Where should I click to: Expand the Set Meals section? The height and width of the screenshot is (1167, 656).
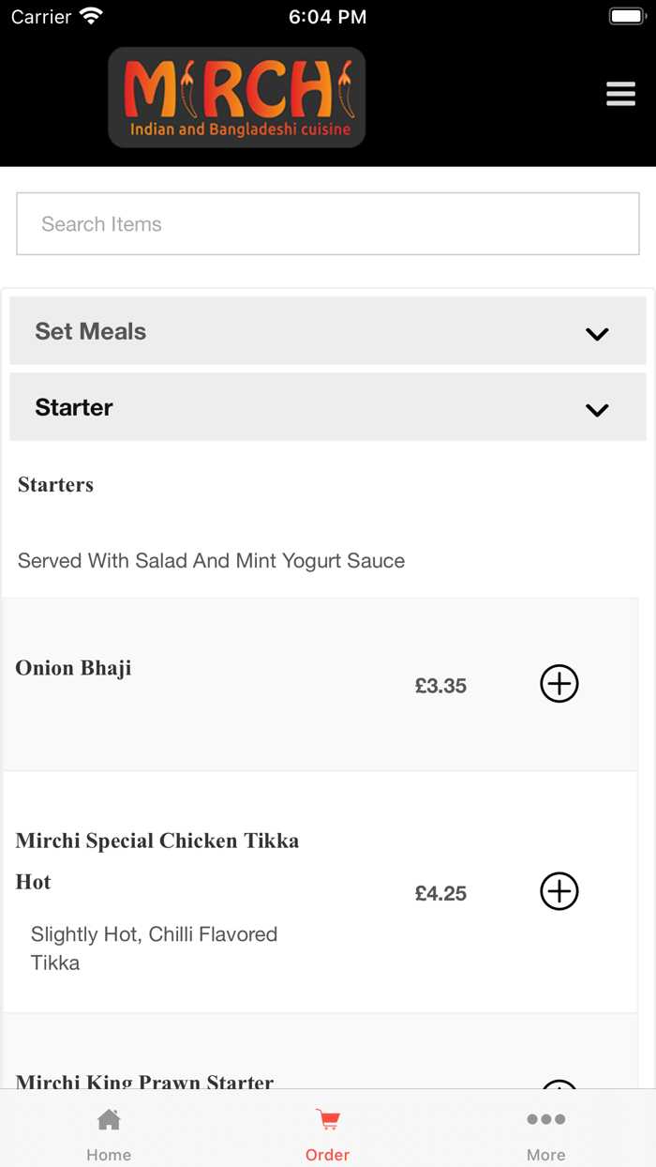click(x=328, y=331)
